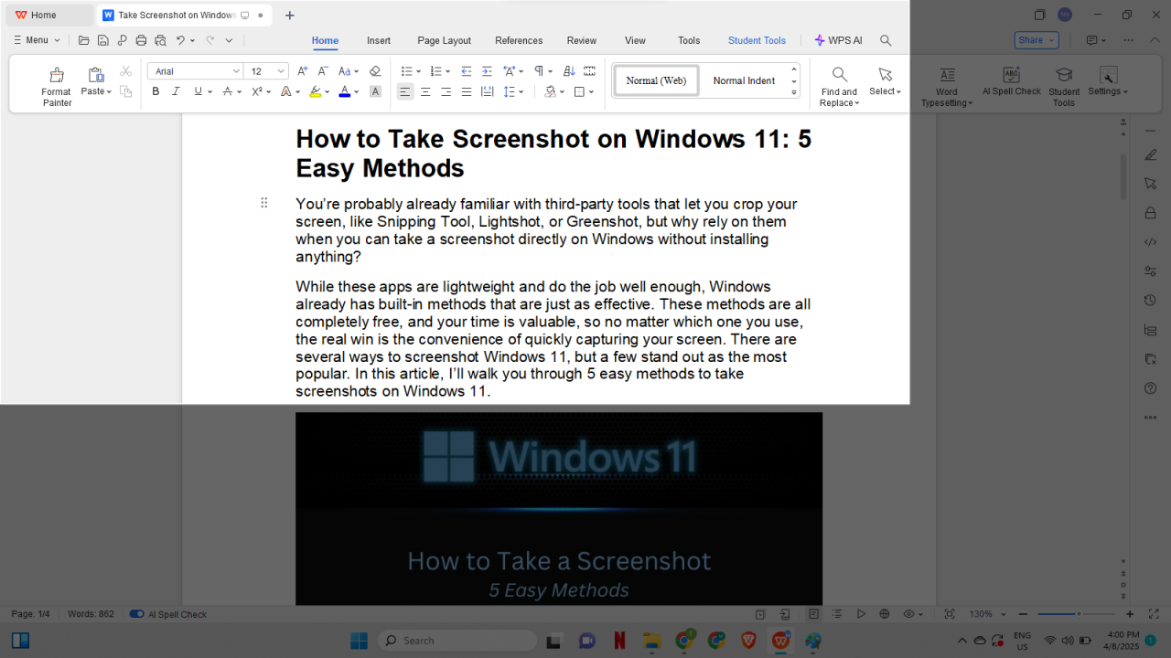Click the WPS AI button
The image size is (1171, 658).
[x=838, y=40]
